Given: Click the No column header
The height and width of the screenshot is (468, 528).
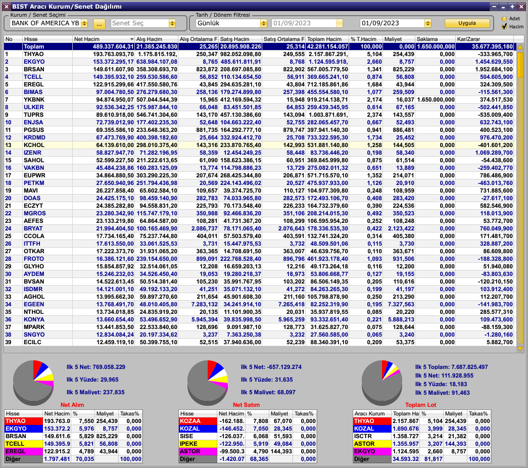Looking at the screenshot, I should tap(13, 39).
